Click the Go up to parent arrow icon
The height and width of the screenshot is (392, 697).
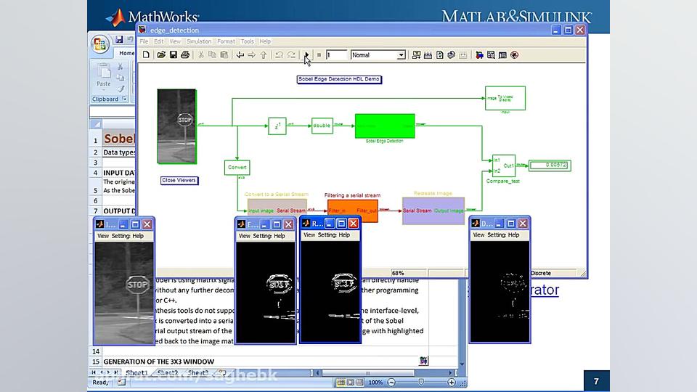coord(264,54)
